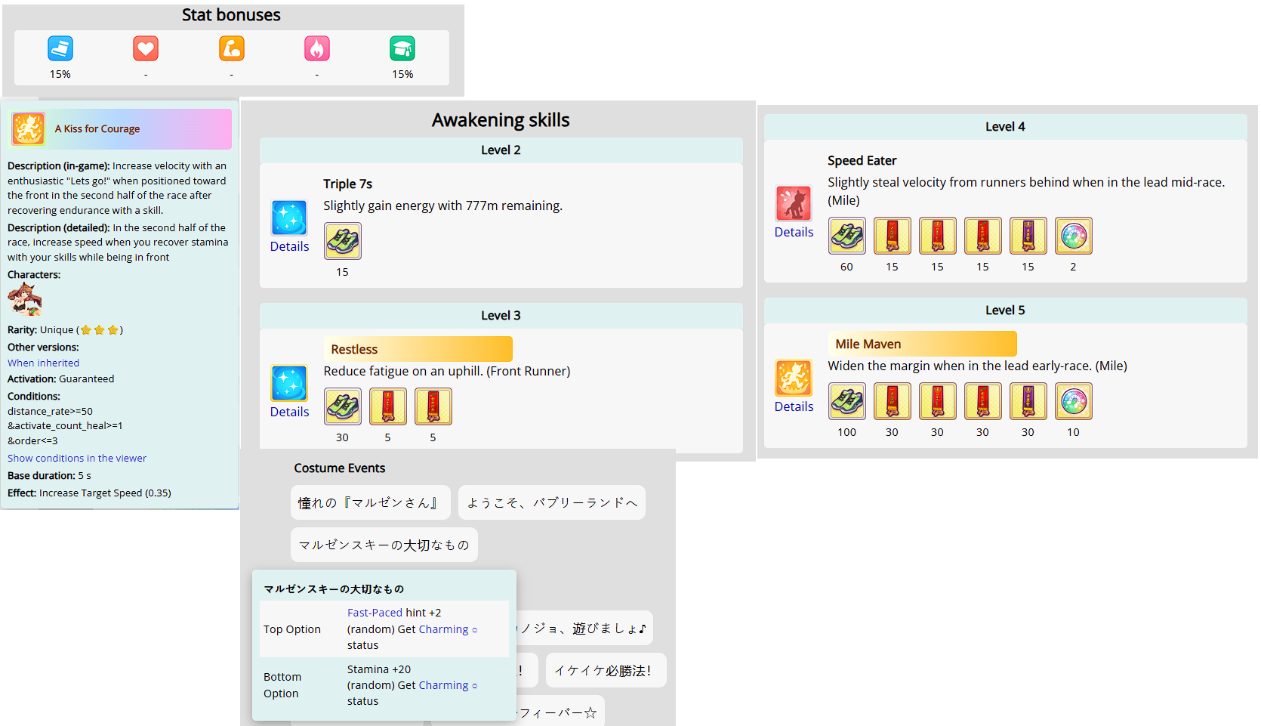Click the Activation: Guaranteed line

61,379
